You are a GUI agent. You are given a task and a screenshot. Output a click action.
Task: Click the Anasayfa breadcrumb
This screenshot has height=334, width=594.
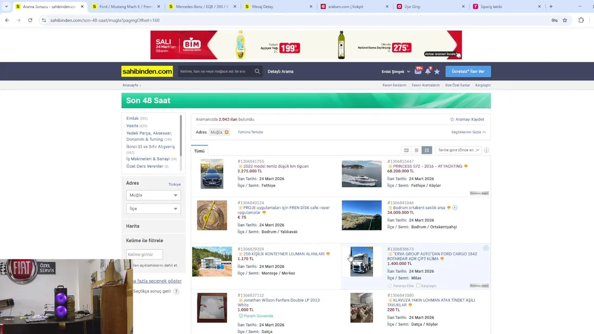tap(130, 85)
